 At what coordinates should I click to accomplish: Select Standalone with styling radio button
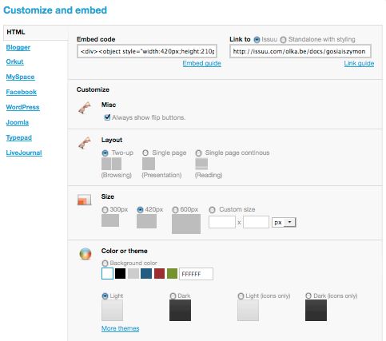283,40
